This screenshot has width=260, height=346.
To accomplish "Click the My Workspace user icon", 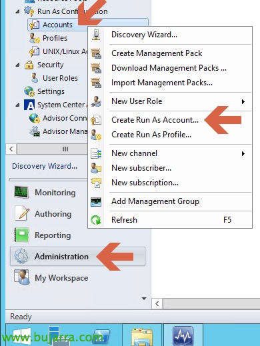I will coord(21,277).
